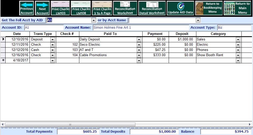Viewport: 253px width, 135px height.
Task: Expand Trans Type dropdown for Deposit row
Action: (53, 40)
